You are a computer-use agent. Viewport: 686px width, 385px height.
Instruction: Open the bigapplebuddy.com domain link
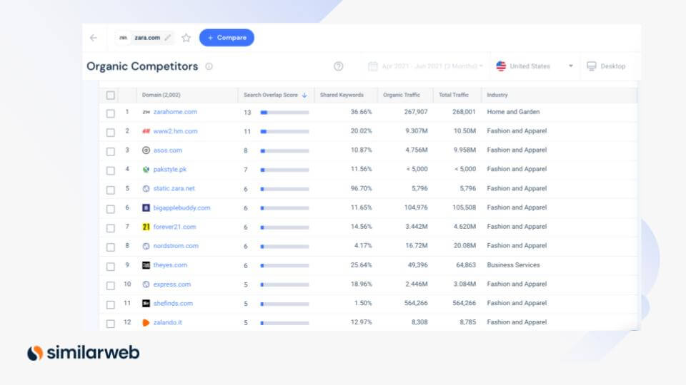click(182, 207)
